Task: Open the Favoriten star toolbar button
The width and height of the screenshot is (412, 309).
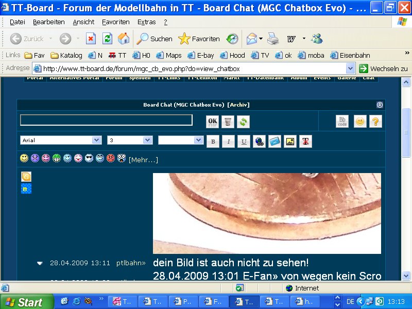Action: tap(199, 39)
